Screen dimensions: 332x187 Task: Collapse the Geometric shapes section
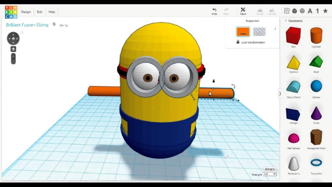pos(285,21)
